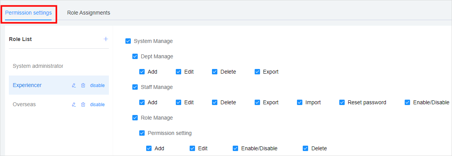Uncheck the System Manage checkbox
This screenshot has width=452, height=156.
tap(128, 41)
